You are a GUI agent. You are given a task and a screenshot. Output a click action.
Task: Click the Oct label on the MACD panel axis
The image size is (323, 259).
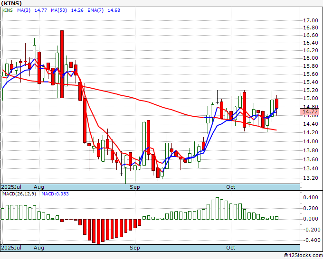tap(231, 248)
